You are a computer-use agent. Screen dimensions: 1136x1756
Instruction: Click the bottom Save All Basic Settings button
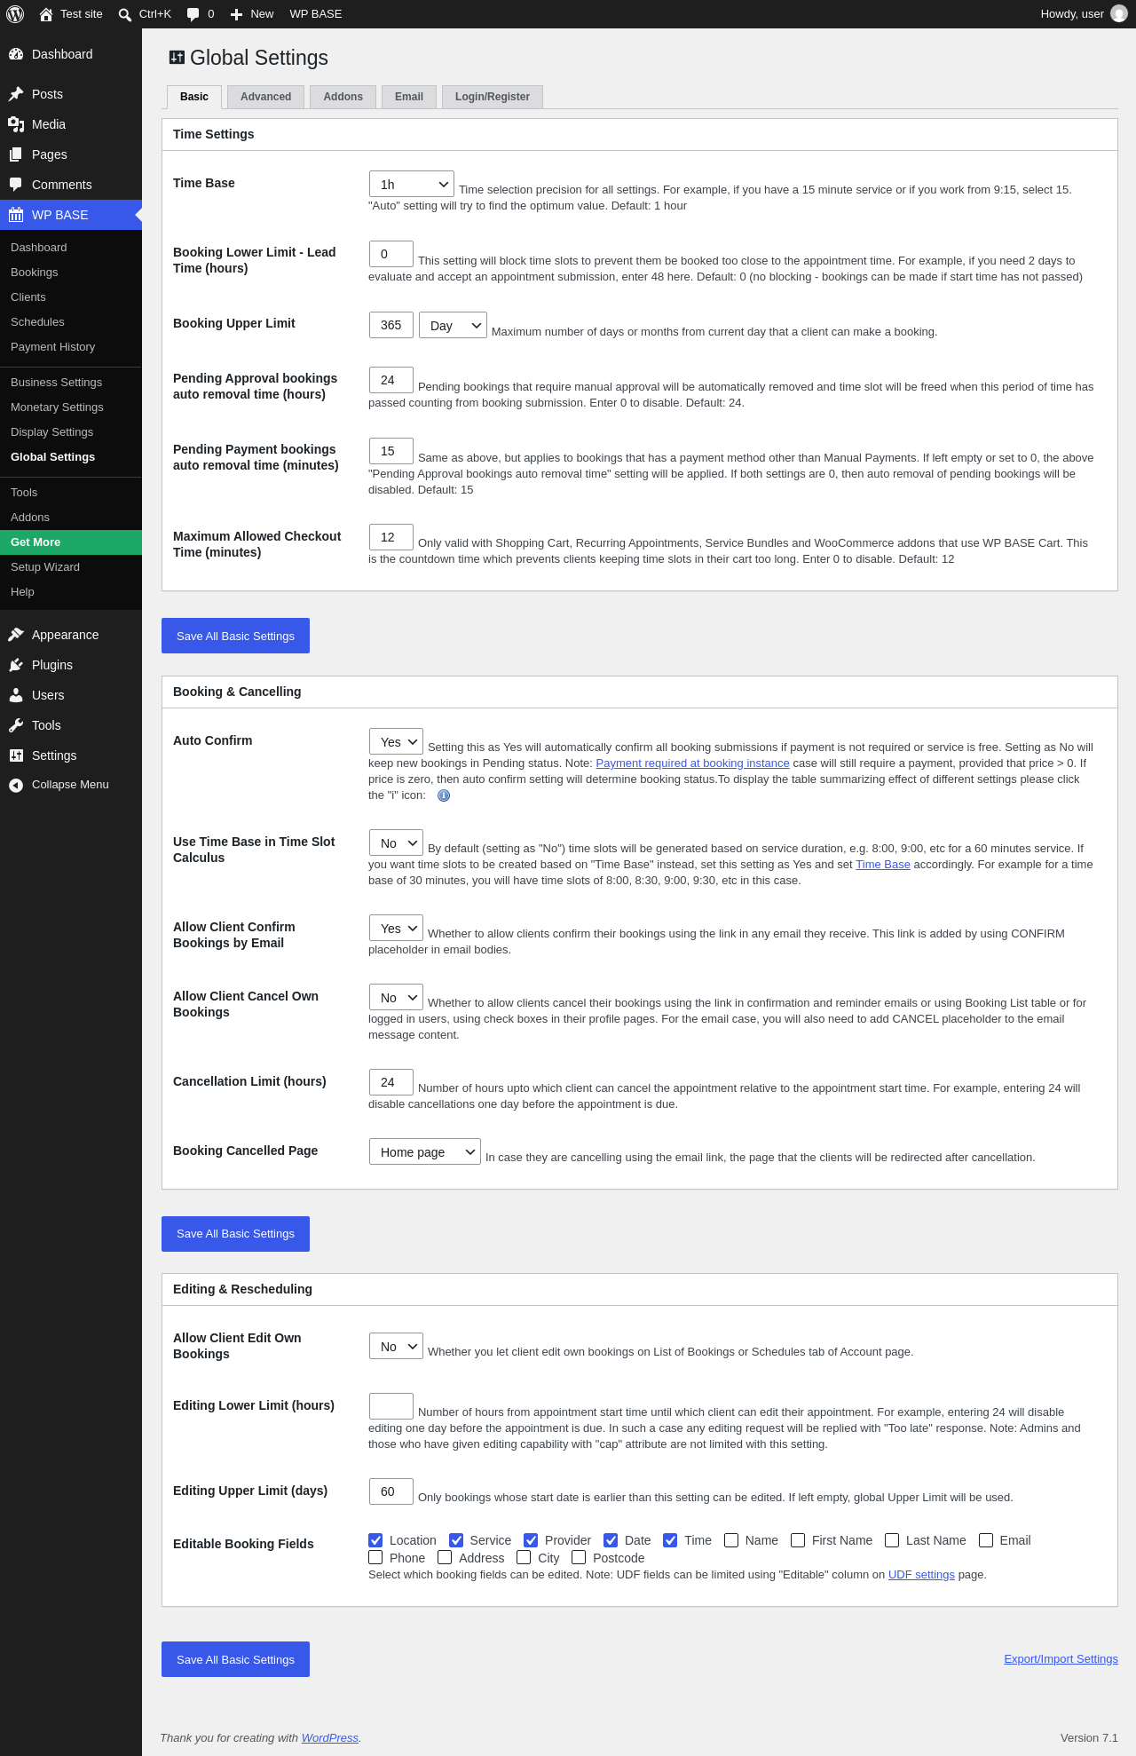[x=235, y=1659]
